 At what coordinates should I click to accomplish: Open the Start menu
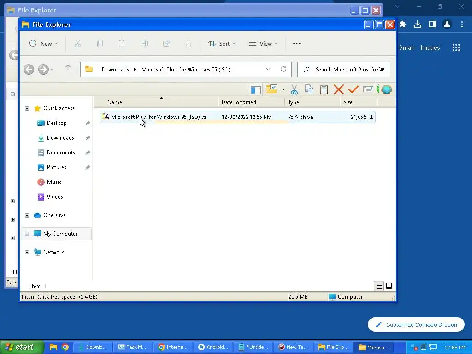coord(22,347)
